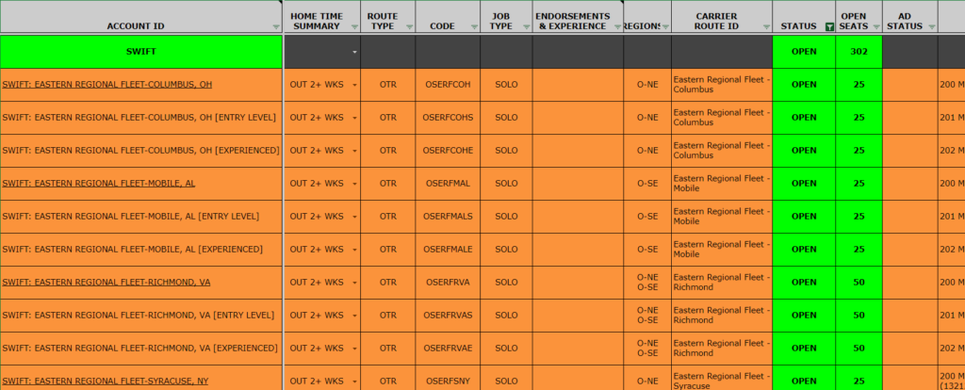Screen dimensions: 965x390
Task: Open the Eastern Regional Fleet-Columbus, OH link
Action: click(x=107, y=85)
